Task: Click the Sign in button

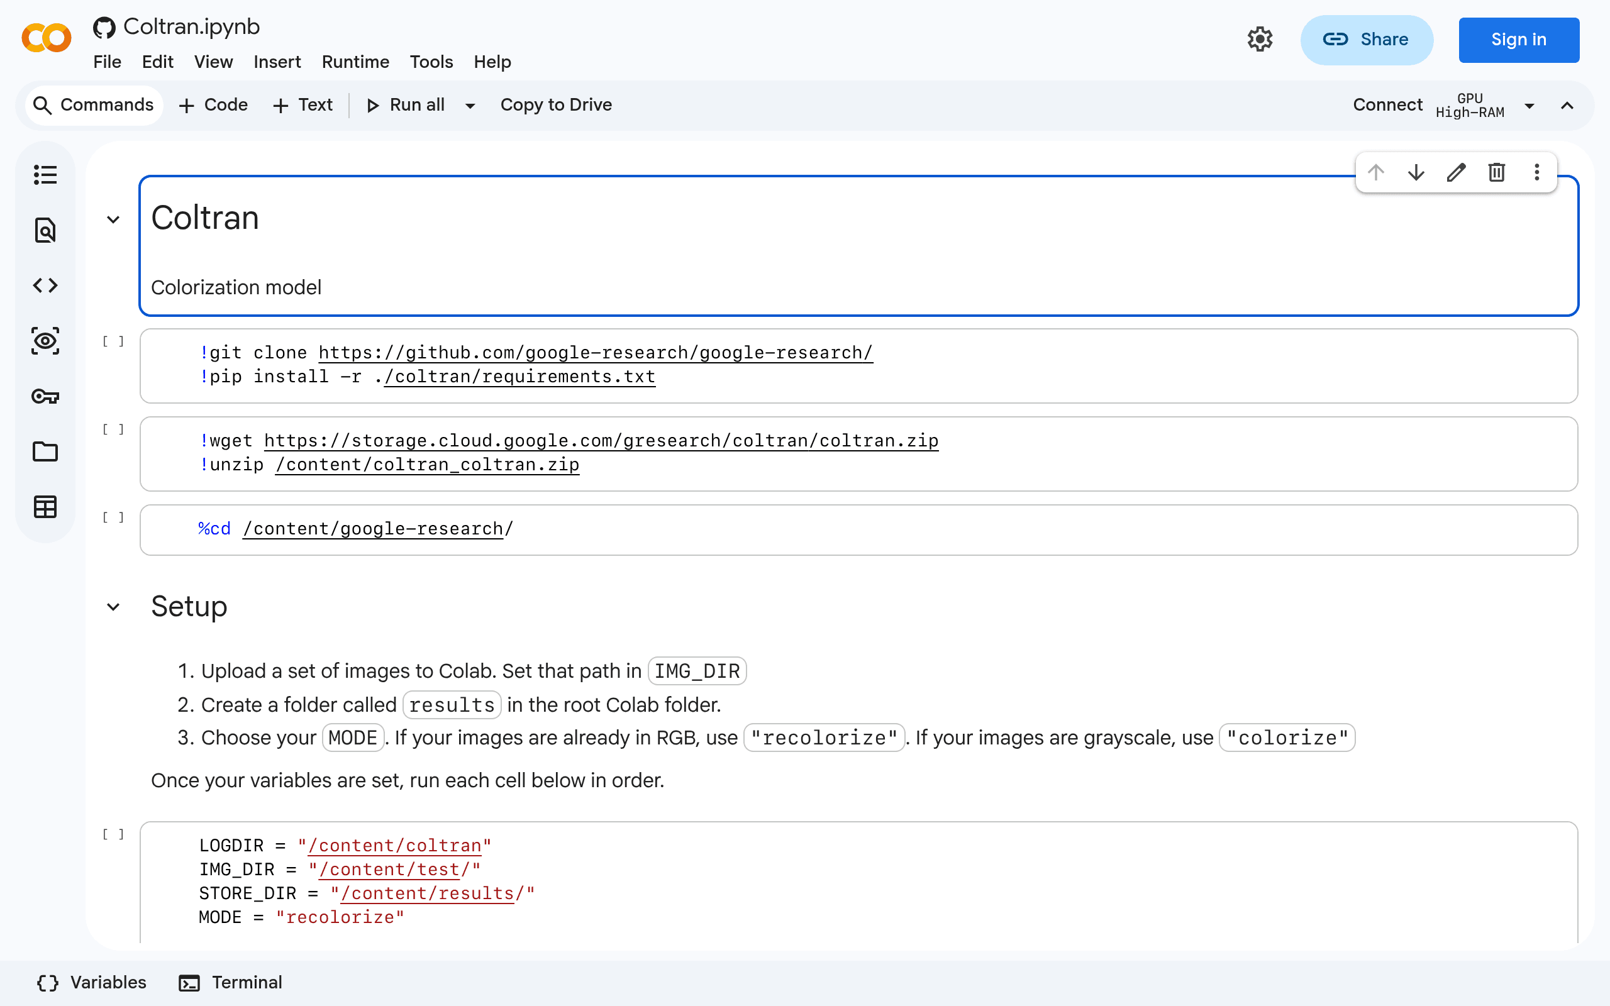Action: click(1519, 40)
